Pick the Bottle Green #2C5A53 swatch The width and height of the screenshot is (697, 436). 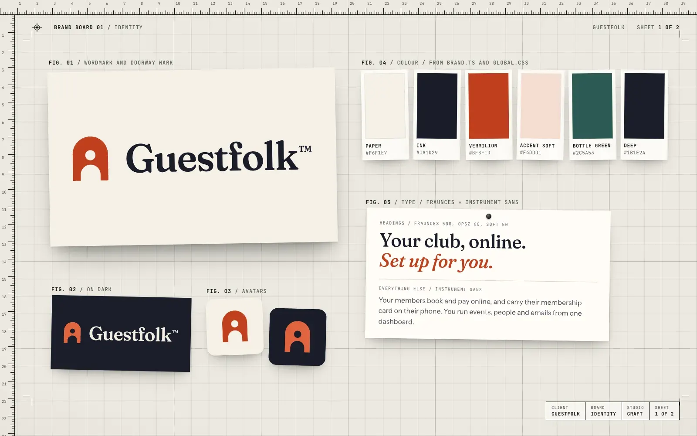tap(592, 115)
